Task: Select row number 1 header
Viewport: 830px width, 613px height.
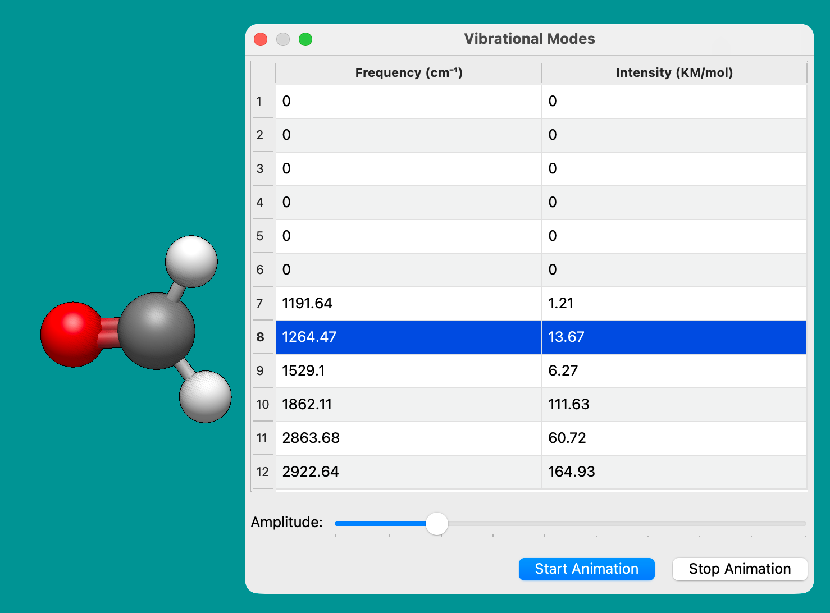Action: click(x=259, y=102)
